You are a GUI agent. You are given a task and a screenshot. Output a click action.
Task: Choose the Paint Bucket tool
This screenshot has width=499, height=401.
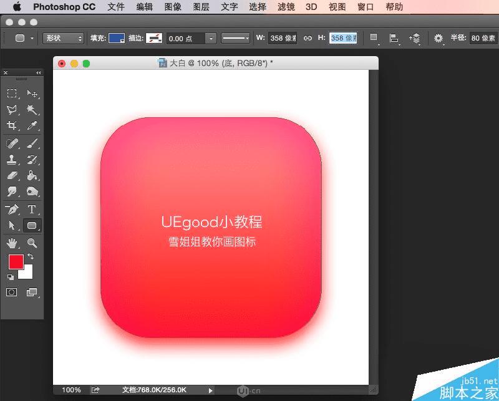pyautogui.click(x=32, y=175)
